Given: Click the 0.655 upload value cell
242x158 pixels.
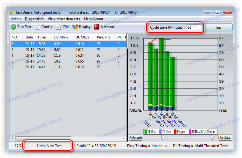Looking at the screenshot, I should point(80,61).
